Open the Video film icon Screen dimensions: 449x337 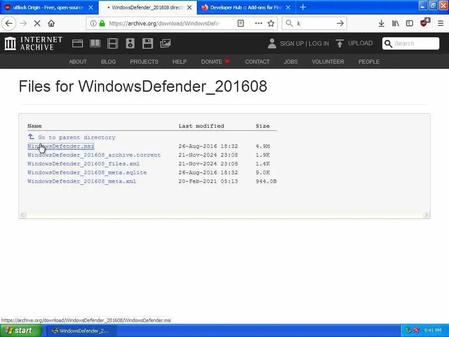(113, 43)
